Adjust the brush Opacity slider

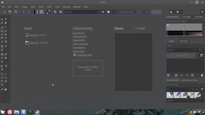[x=127, y=12]
